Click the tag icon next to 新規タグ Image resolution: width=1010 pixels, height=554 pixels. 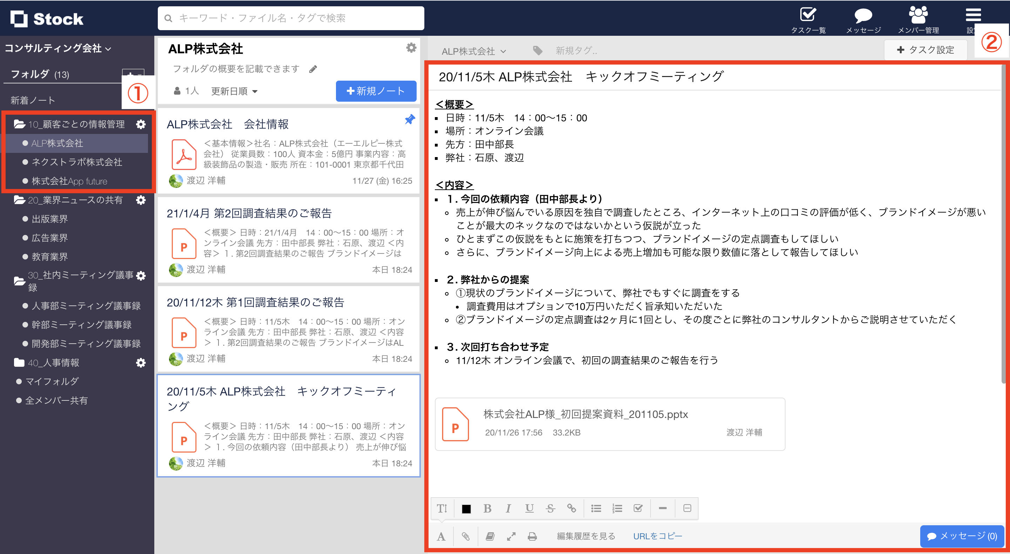click(x=538, y=50)
